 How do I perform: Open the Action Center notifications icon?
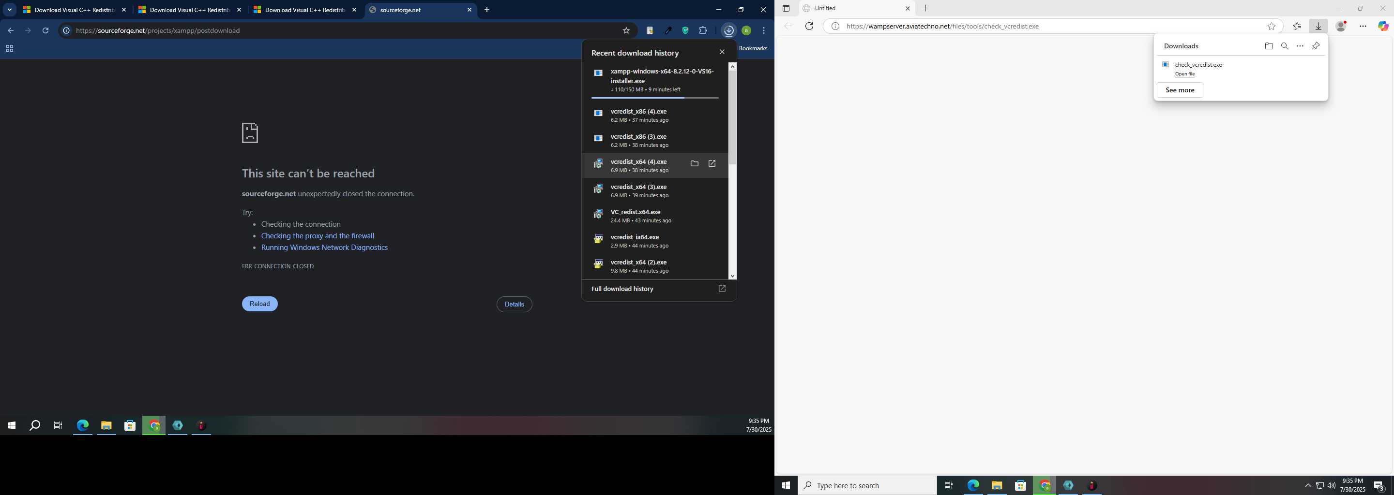[1379, 486]
